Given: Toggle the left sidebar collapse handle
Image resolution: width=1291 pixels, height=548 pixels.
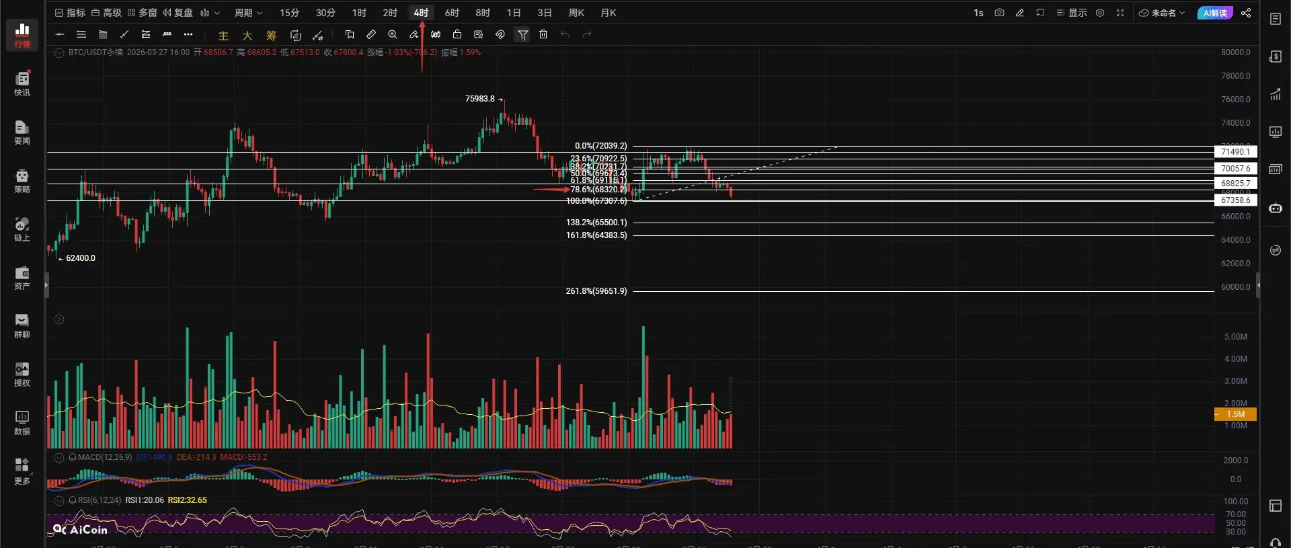Looking at the screenshot, I should click(46, 285).
